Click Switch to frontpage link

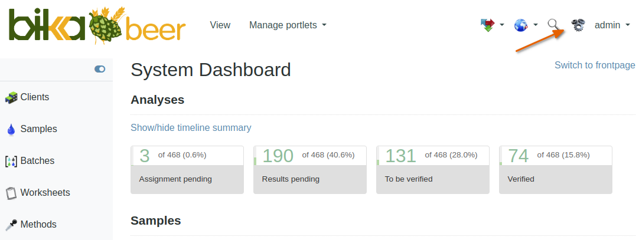[x=595, y=65]
